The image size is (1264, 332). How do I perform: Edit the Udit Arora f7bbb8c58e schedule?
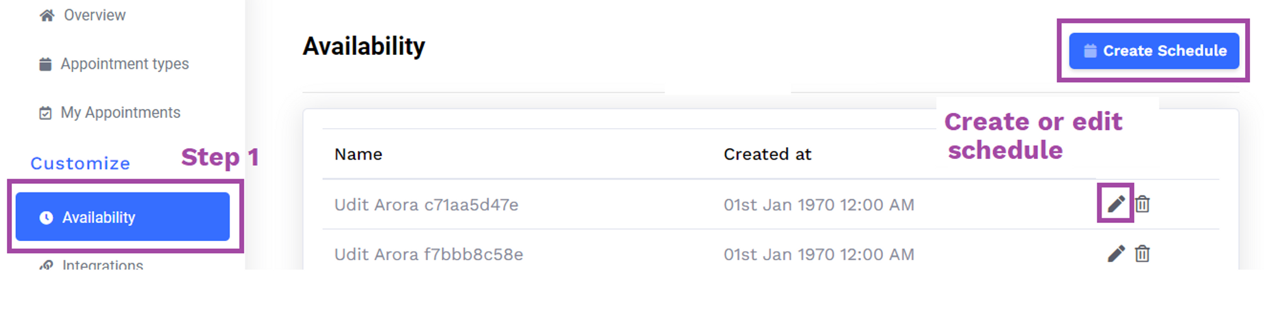pyautogui.click(x=1116, y=253)
